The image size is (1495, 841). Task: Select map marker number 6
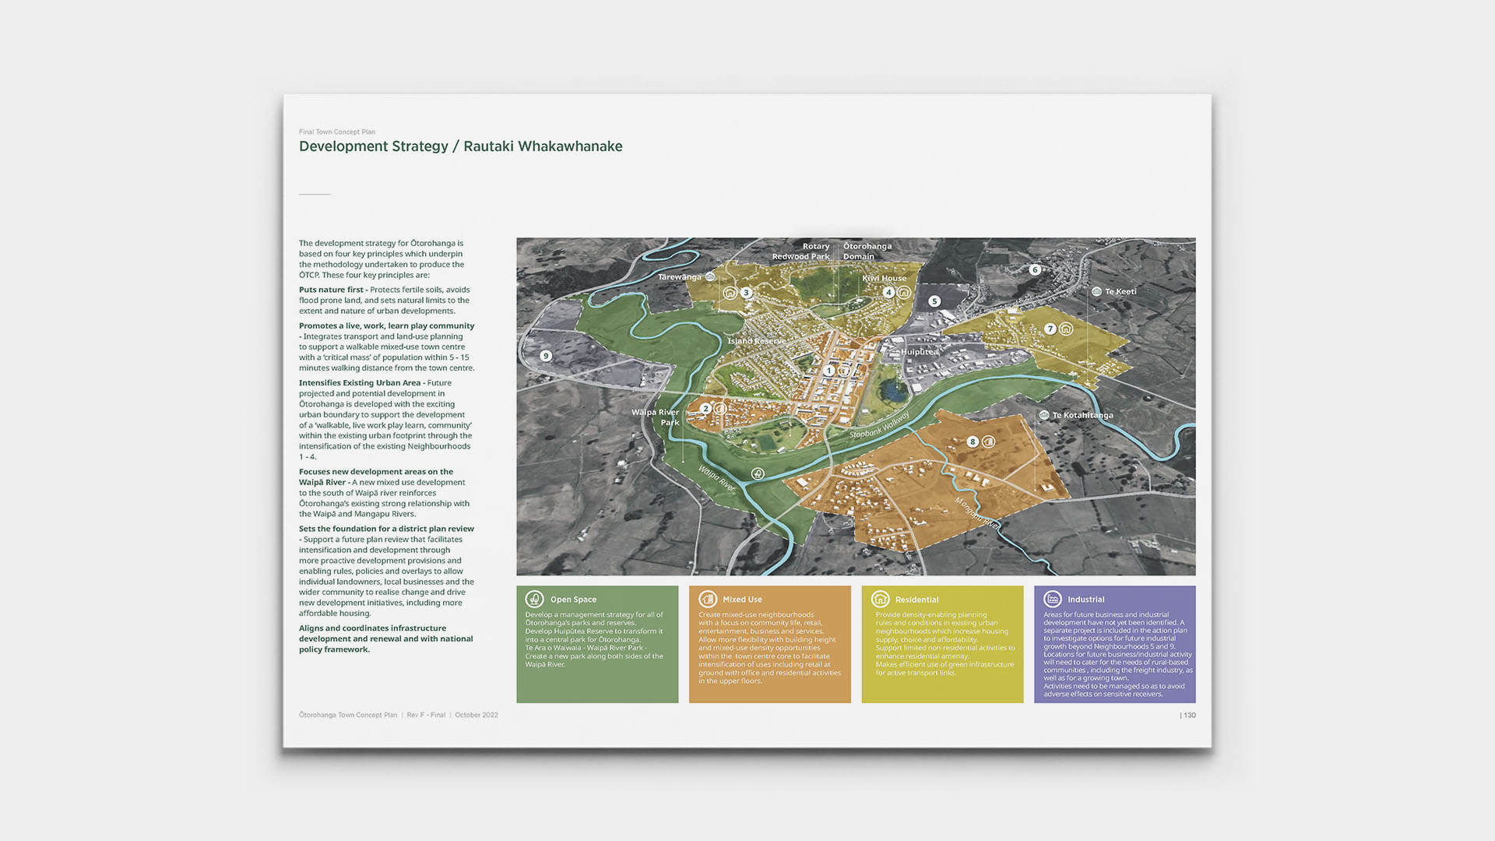tap(1035, 270)
